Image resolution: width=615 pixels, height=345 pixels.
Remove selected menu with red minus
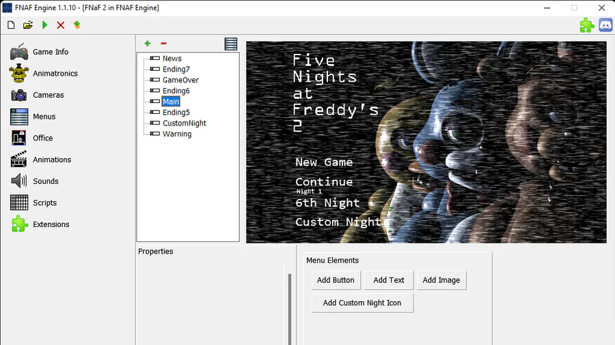163,44
